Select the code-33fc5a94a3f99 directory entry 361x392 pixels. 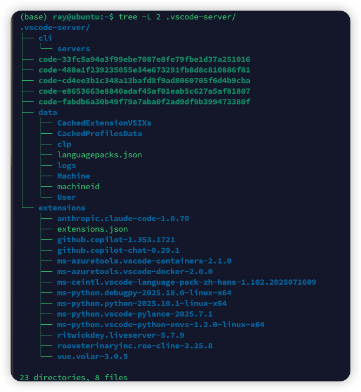[x=144, y=60]
